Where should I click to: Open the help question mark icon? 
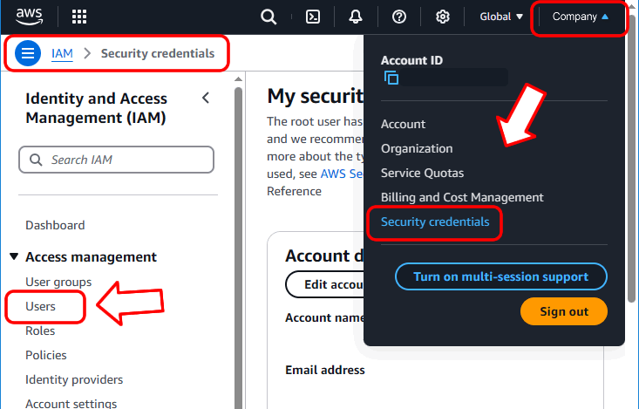399,17
